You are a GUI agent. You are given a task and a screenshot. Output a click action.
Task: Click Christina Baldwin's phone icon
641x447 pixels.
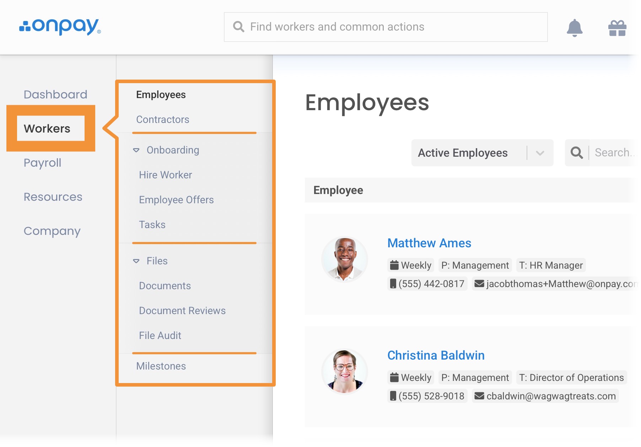[393, 396]
